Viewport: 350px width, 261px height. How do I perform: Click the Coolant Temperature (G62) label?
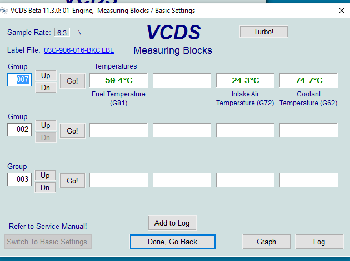[308, 99]
